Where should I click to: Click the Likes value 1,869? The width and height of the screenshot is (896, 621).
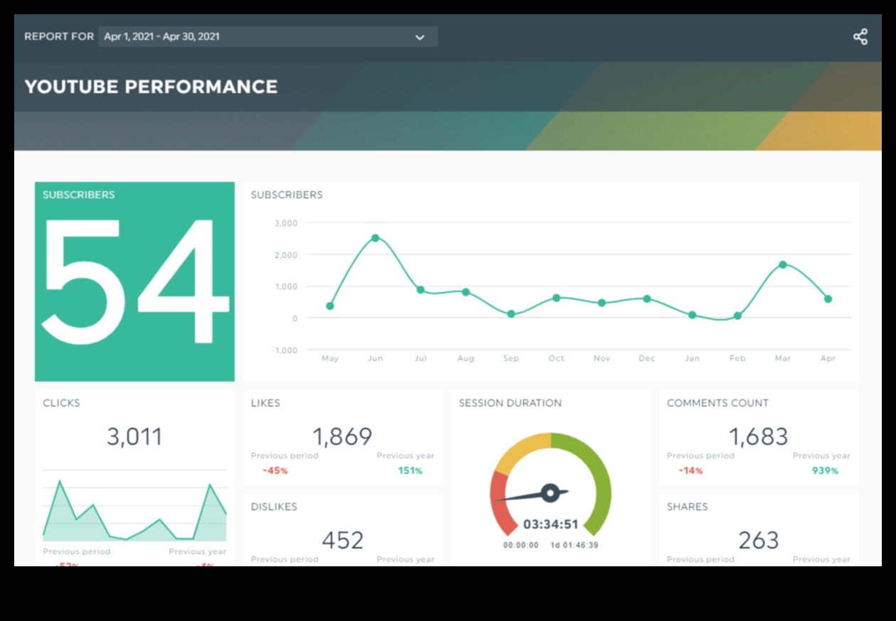pos(342,436)
